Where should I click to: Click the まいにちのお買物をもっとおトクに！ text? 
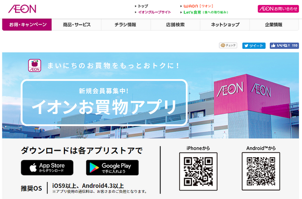[x=113, y=65]
